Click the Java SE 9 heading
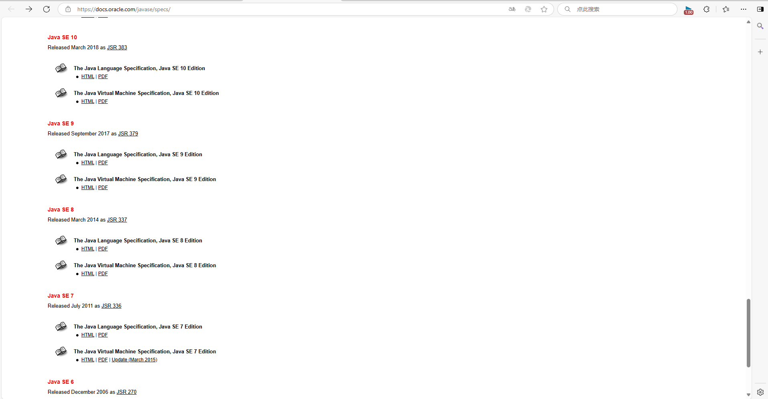Screen dimensions: 768x399 pos(60,123)
